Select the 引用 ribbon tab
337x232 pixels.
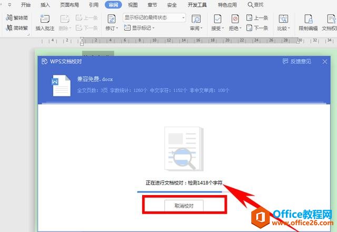pyautogui.click(x=94, y=5)
